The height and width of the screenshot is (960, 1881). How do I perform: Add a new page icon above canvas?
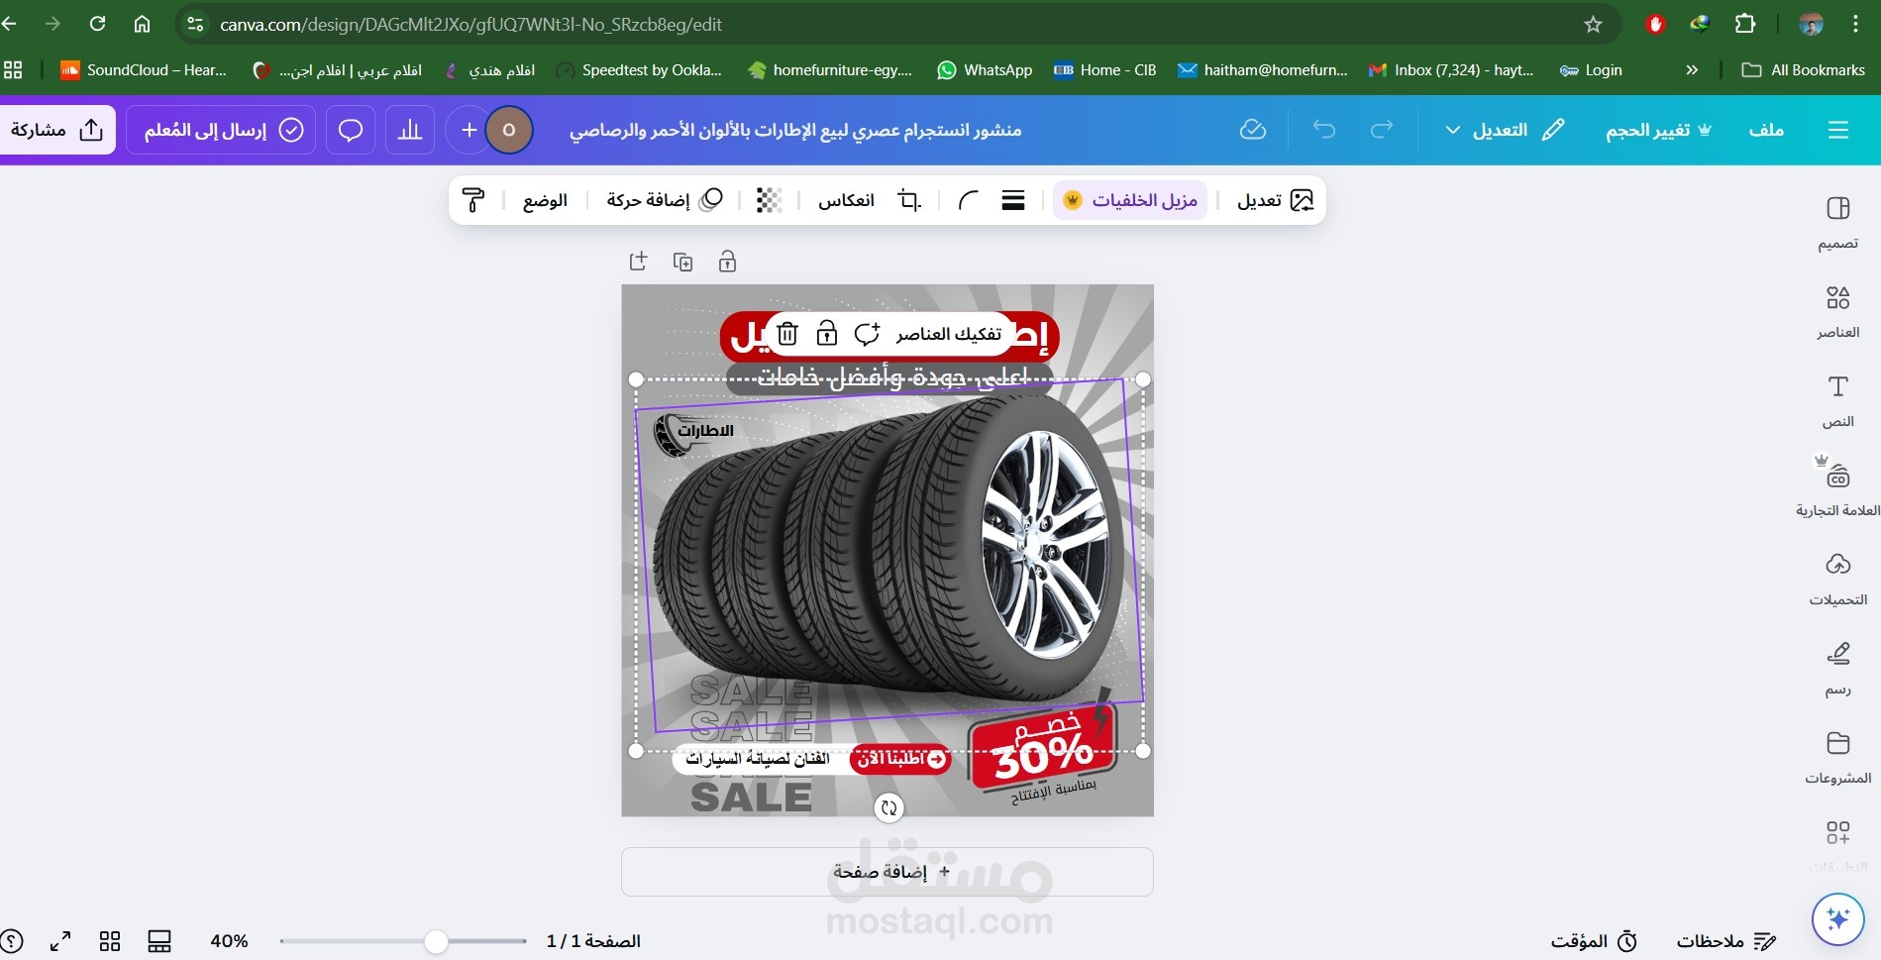tap(638, 262)
